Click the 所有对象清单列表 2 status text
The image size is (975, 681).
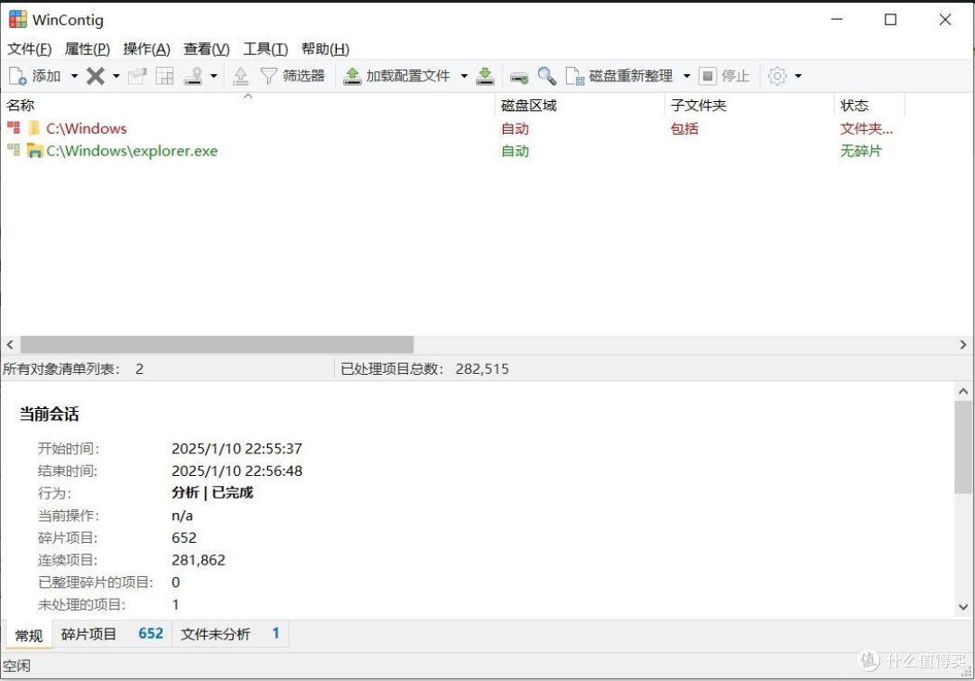point(73,368)
